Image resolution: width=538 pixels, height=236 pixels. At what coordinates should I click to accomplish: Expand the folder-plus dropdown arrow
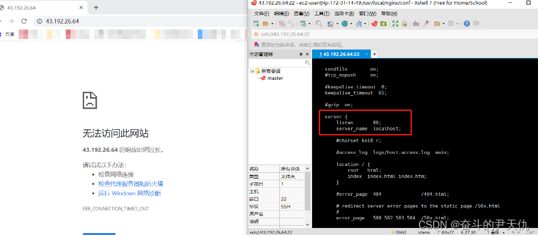(x=444, y=24)
